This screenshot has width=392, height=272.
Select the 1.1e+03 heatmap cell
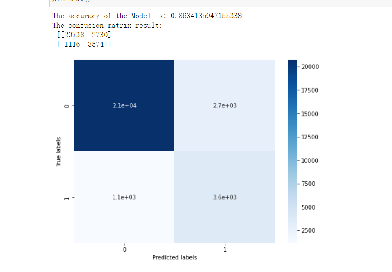(x=124, y=197)
